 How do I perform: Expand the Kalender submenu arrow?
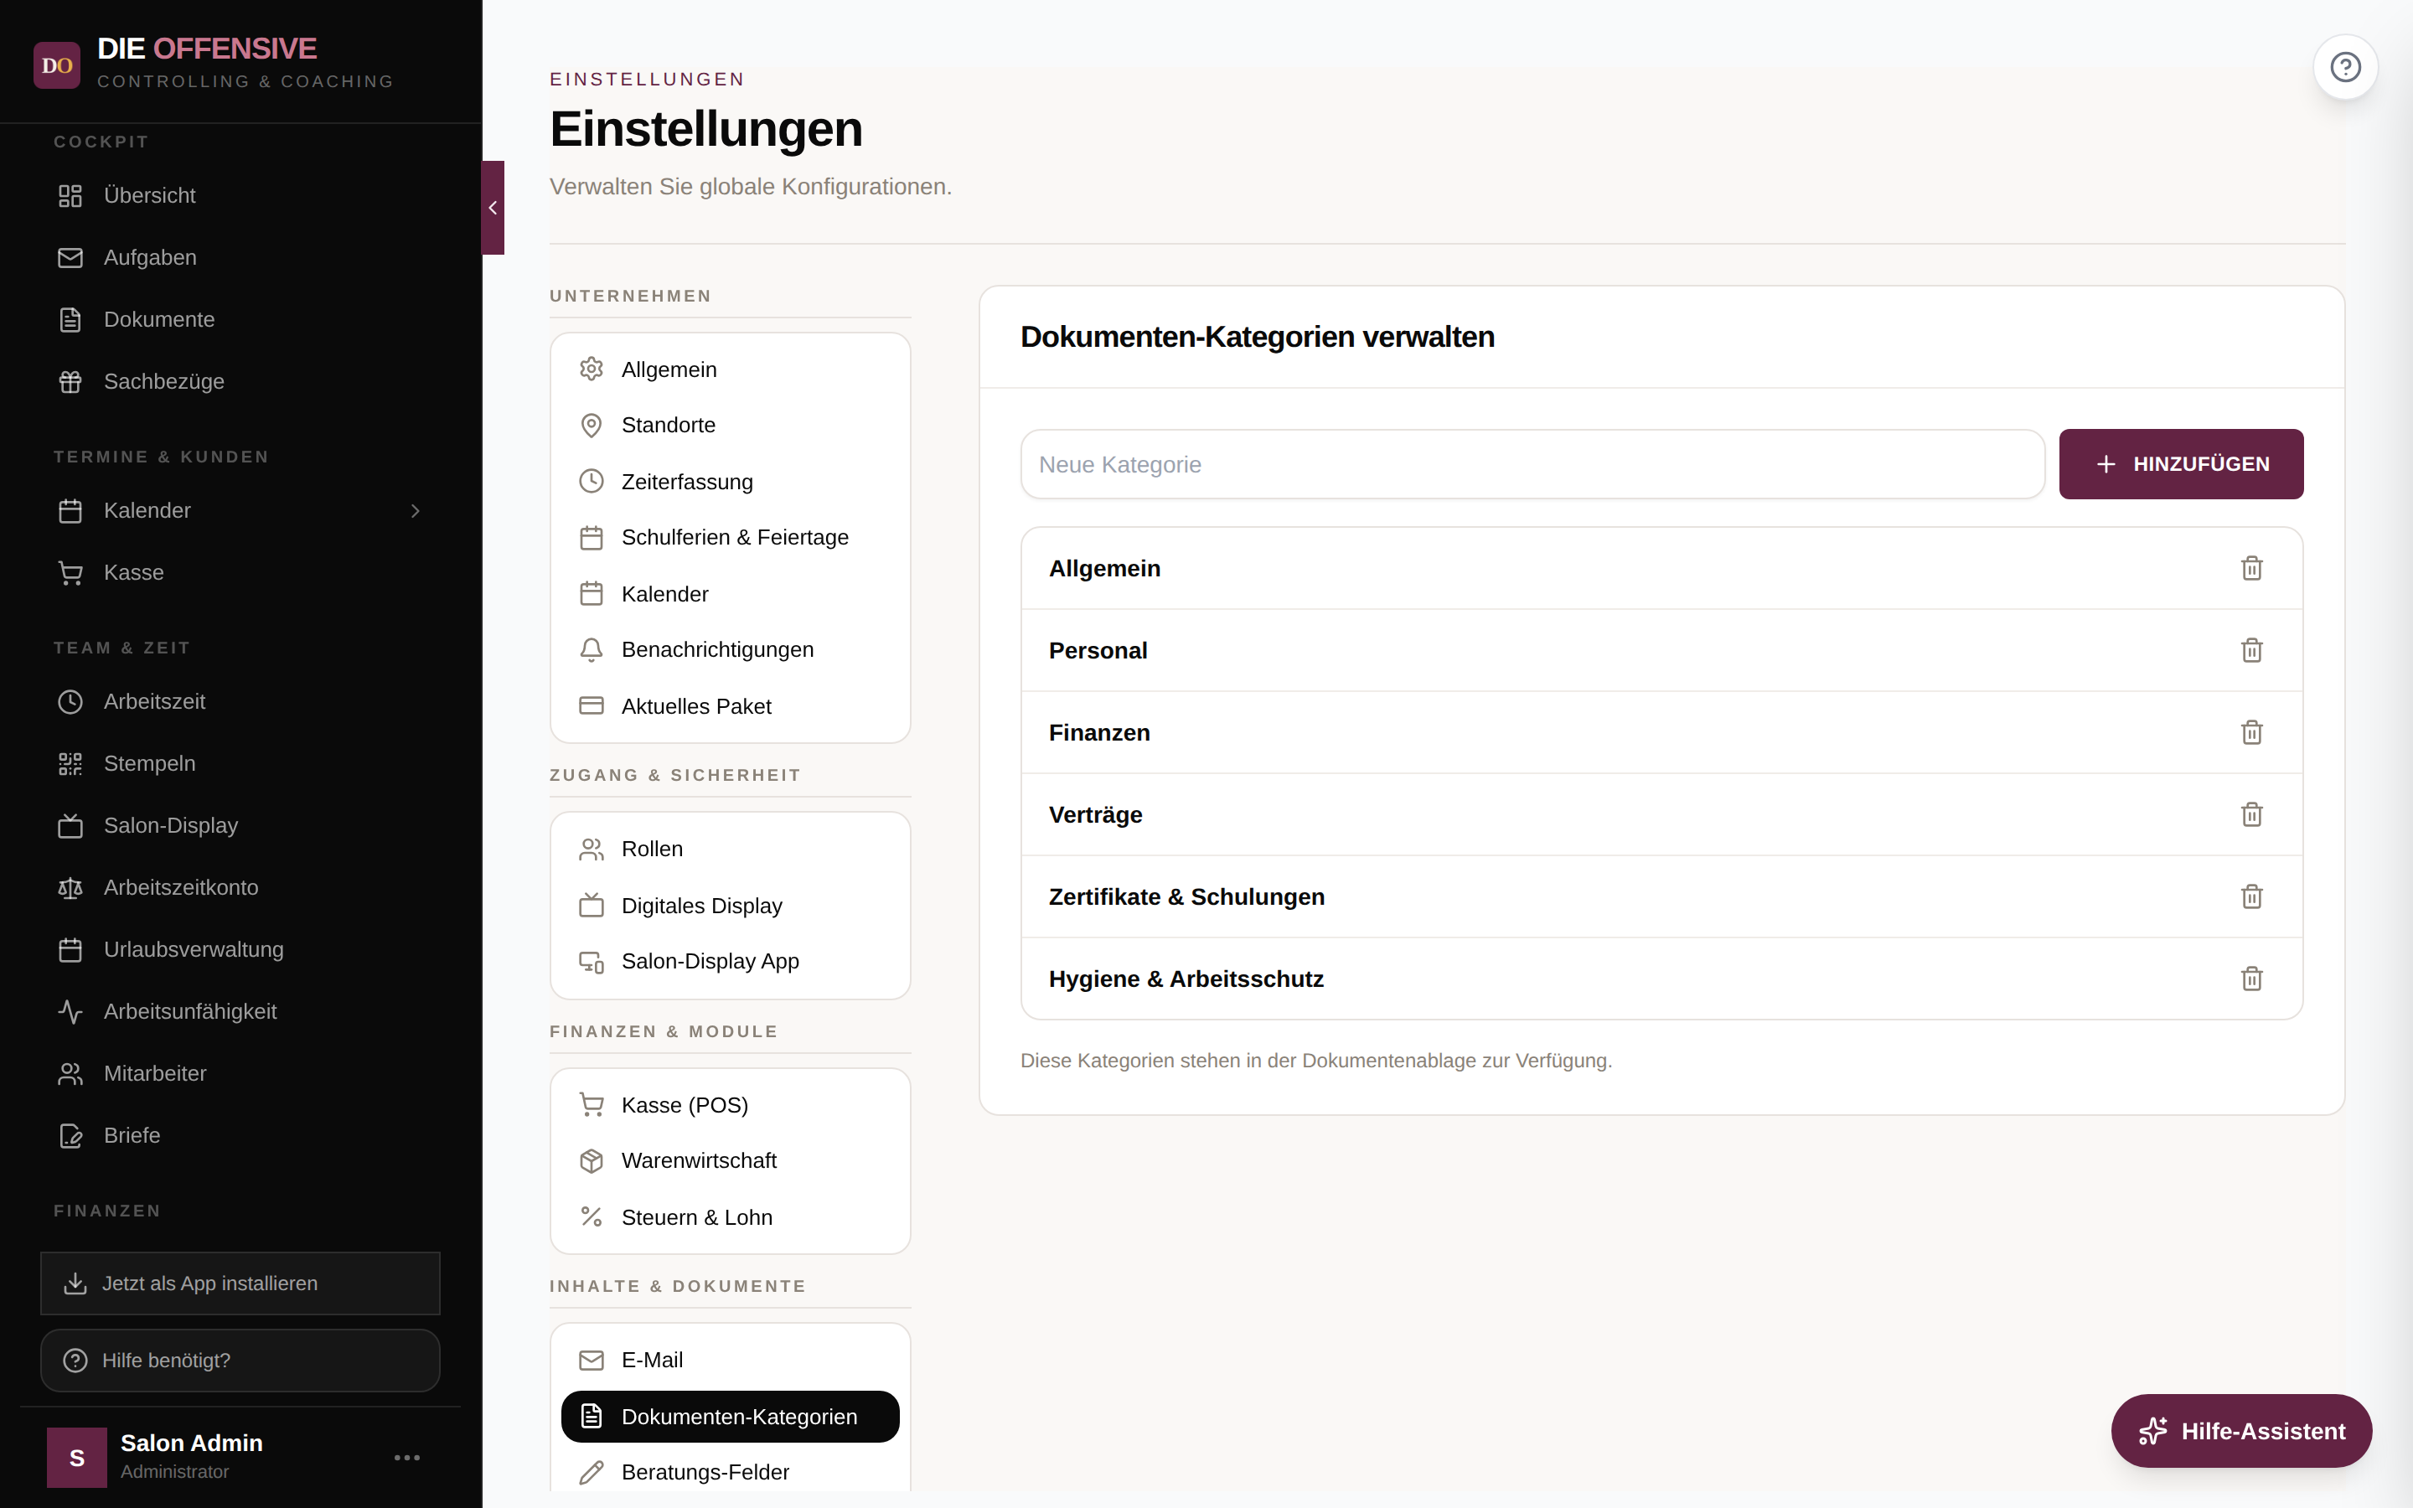coord(416,511)
